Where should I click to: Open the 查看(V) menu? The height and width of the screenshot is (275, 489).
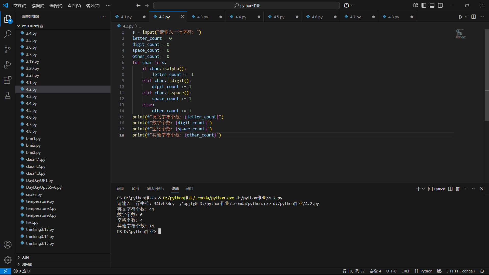pyautogui.click(x=74, y=6)
